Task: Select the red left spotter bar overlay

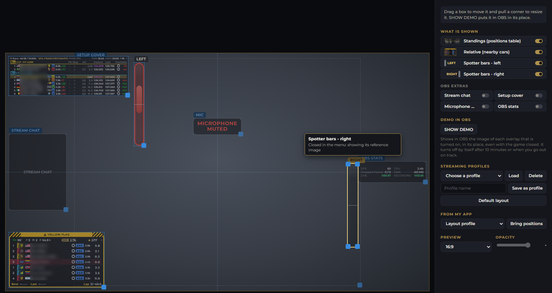Action: (x=139, y=104)
